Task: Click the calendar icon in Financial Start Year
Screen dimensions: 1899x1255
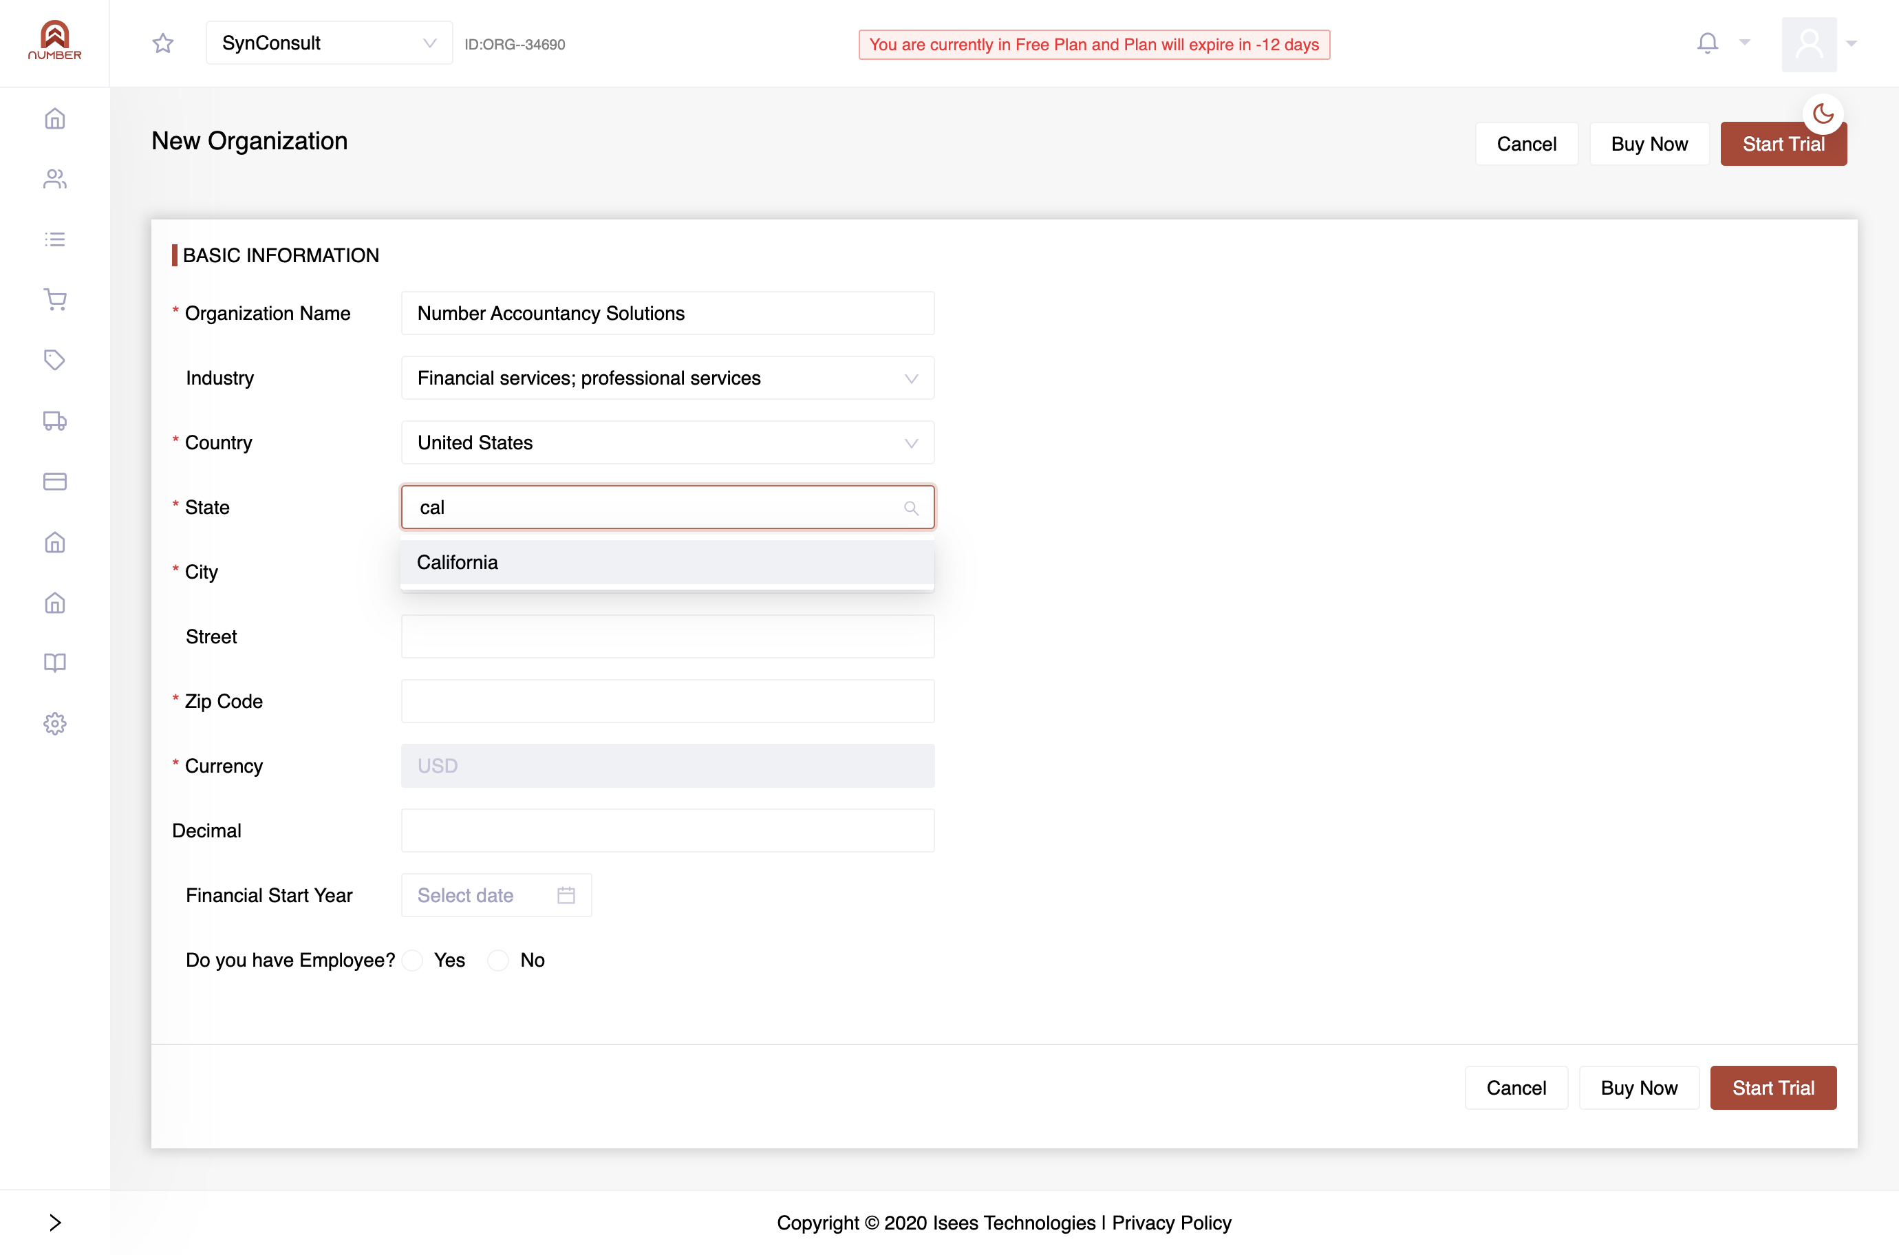Action: (566, 895)
